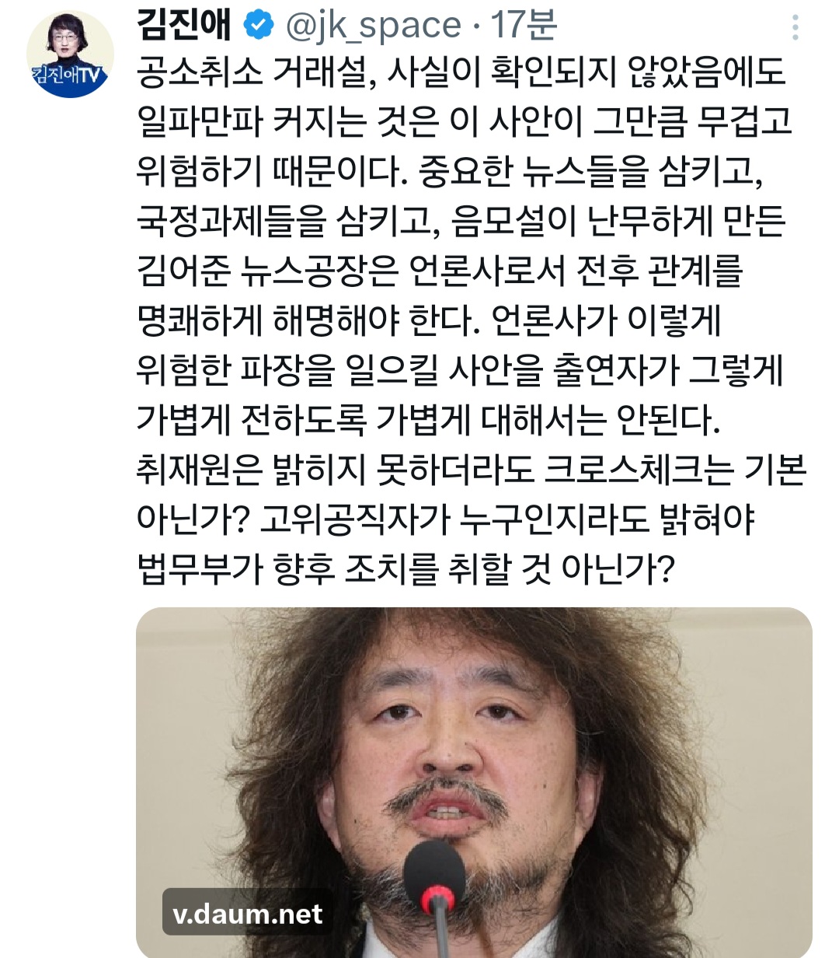Tap the line starting 취재원은 밝히지

472,470
